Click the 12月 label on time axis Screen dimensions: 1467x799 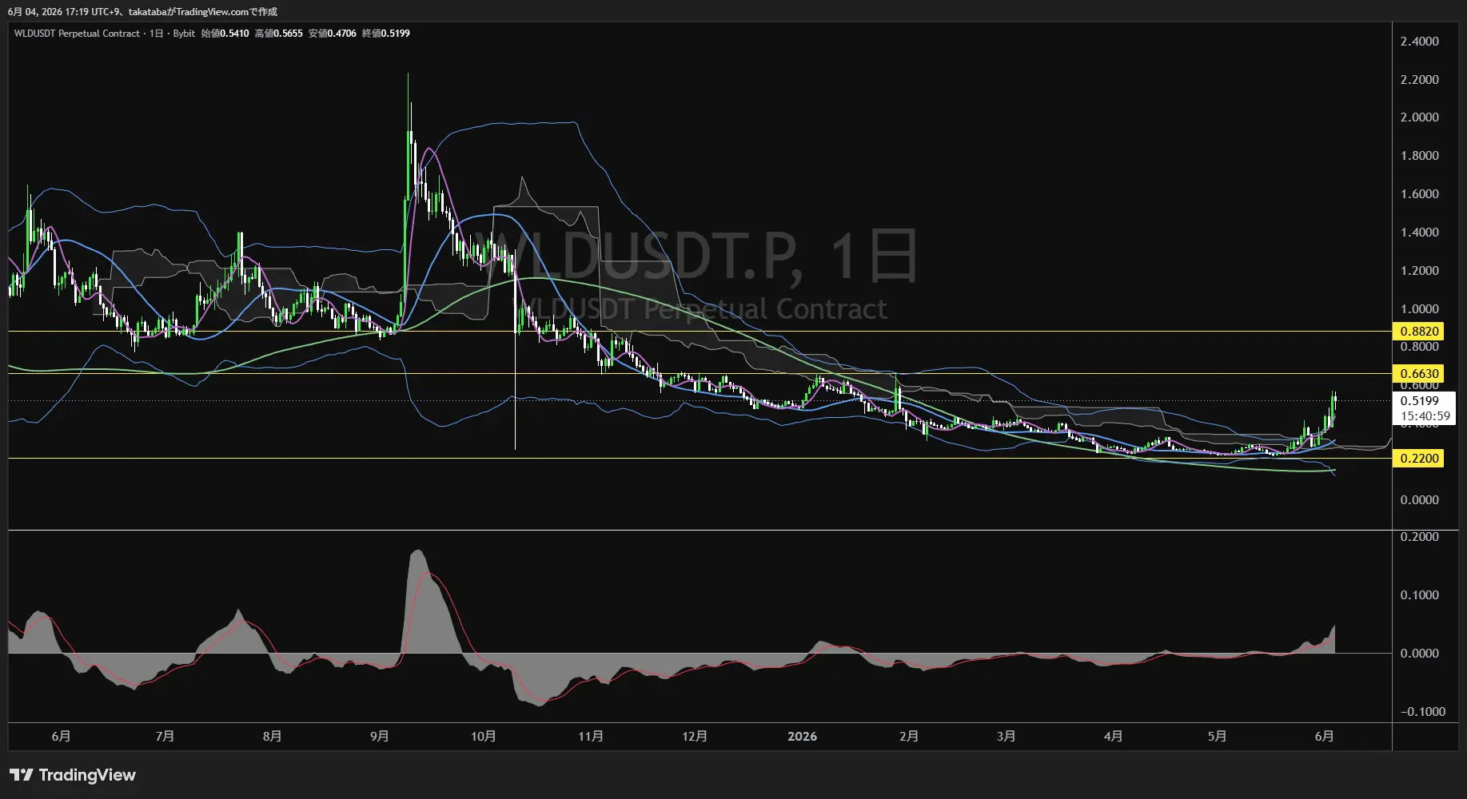(695, 737)
